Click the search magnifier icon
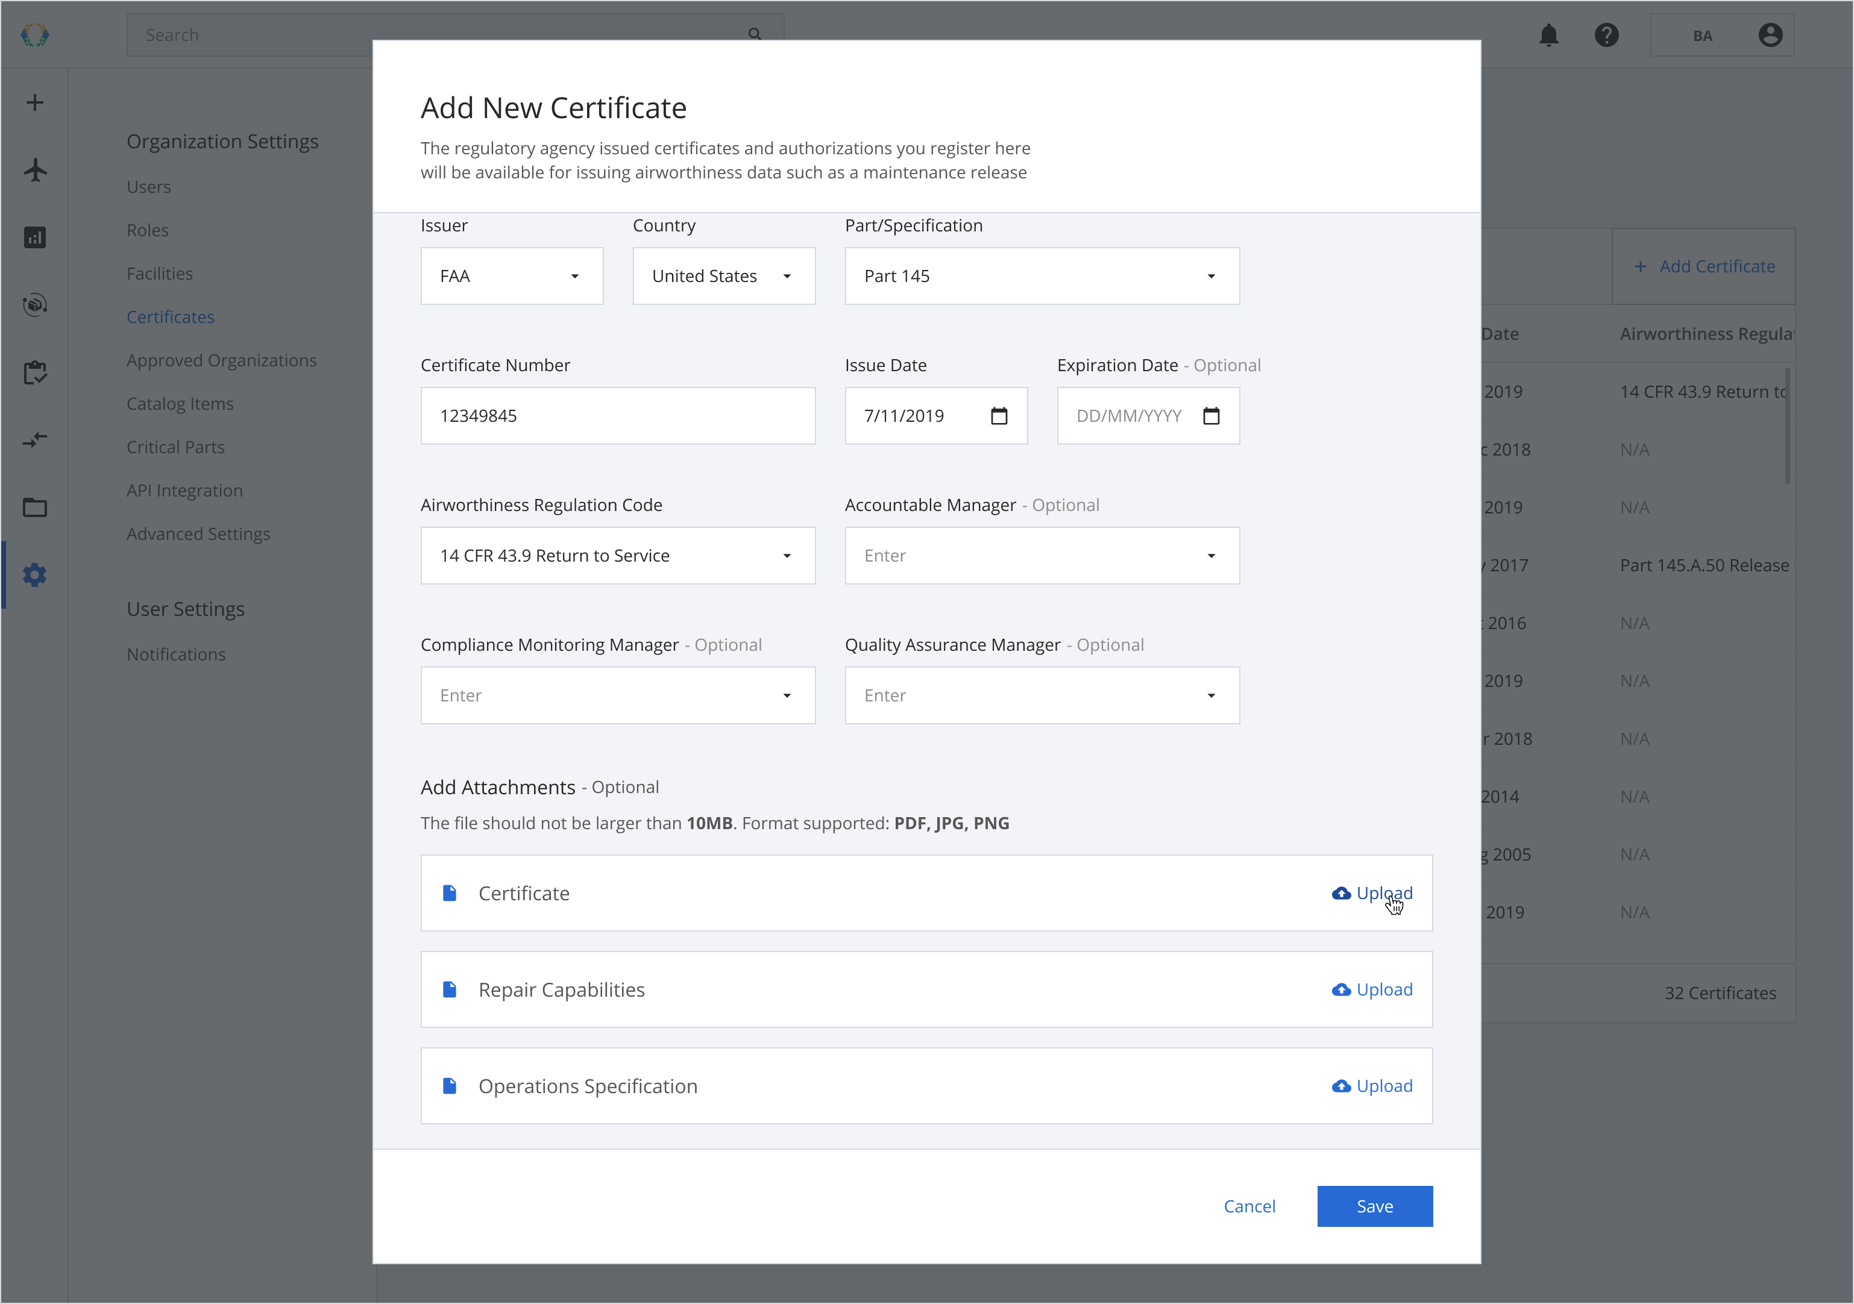 point(754,34)
